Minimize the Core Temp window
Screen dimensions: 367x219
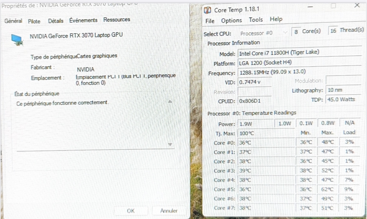(310, 7)
